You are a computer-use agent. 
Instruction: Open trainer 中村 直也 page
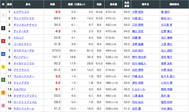pos(167,109)
